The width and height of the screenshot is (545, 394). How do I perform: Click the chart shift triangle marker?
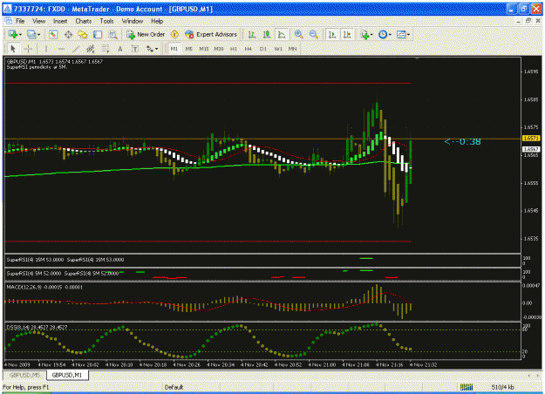tap(417, 58)
